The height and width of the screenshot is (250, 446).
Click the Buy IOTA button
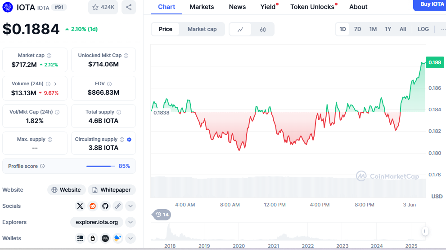click(430, 5)
